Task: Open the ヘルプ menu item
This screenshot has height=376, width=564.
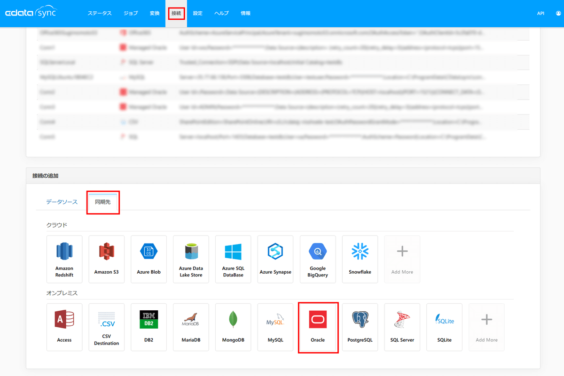Action: [221, 13]
